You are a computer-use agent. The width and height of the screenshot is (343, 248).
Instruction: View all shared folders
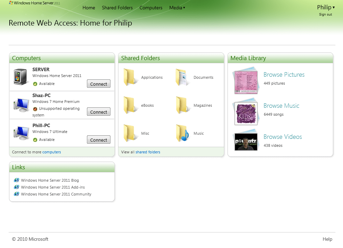click(x=148, y=152)
